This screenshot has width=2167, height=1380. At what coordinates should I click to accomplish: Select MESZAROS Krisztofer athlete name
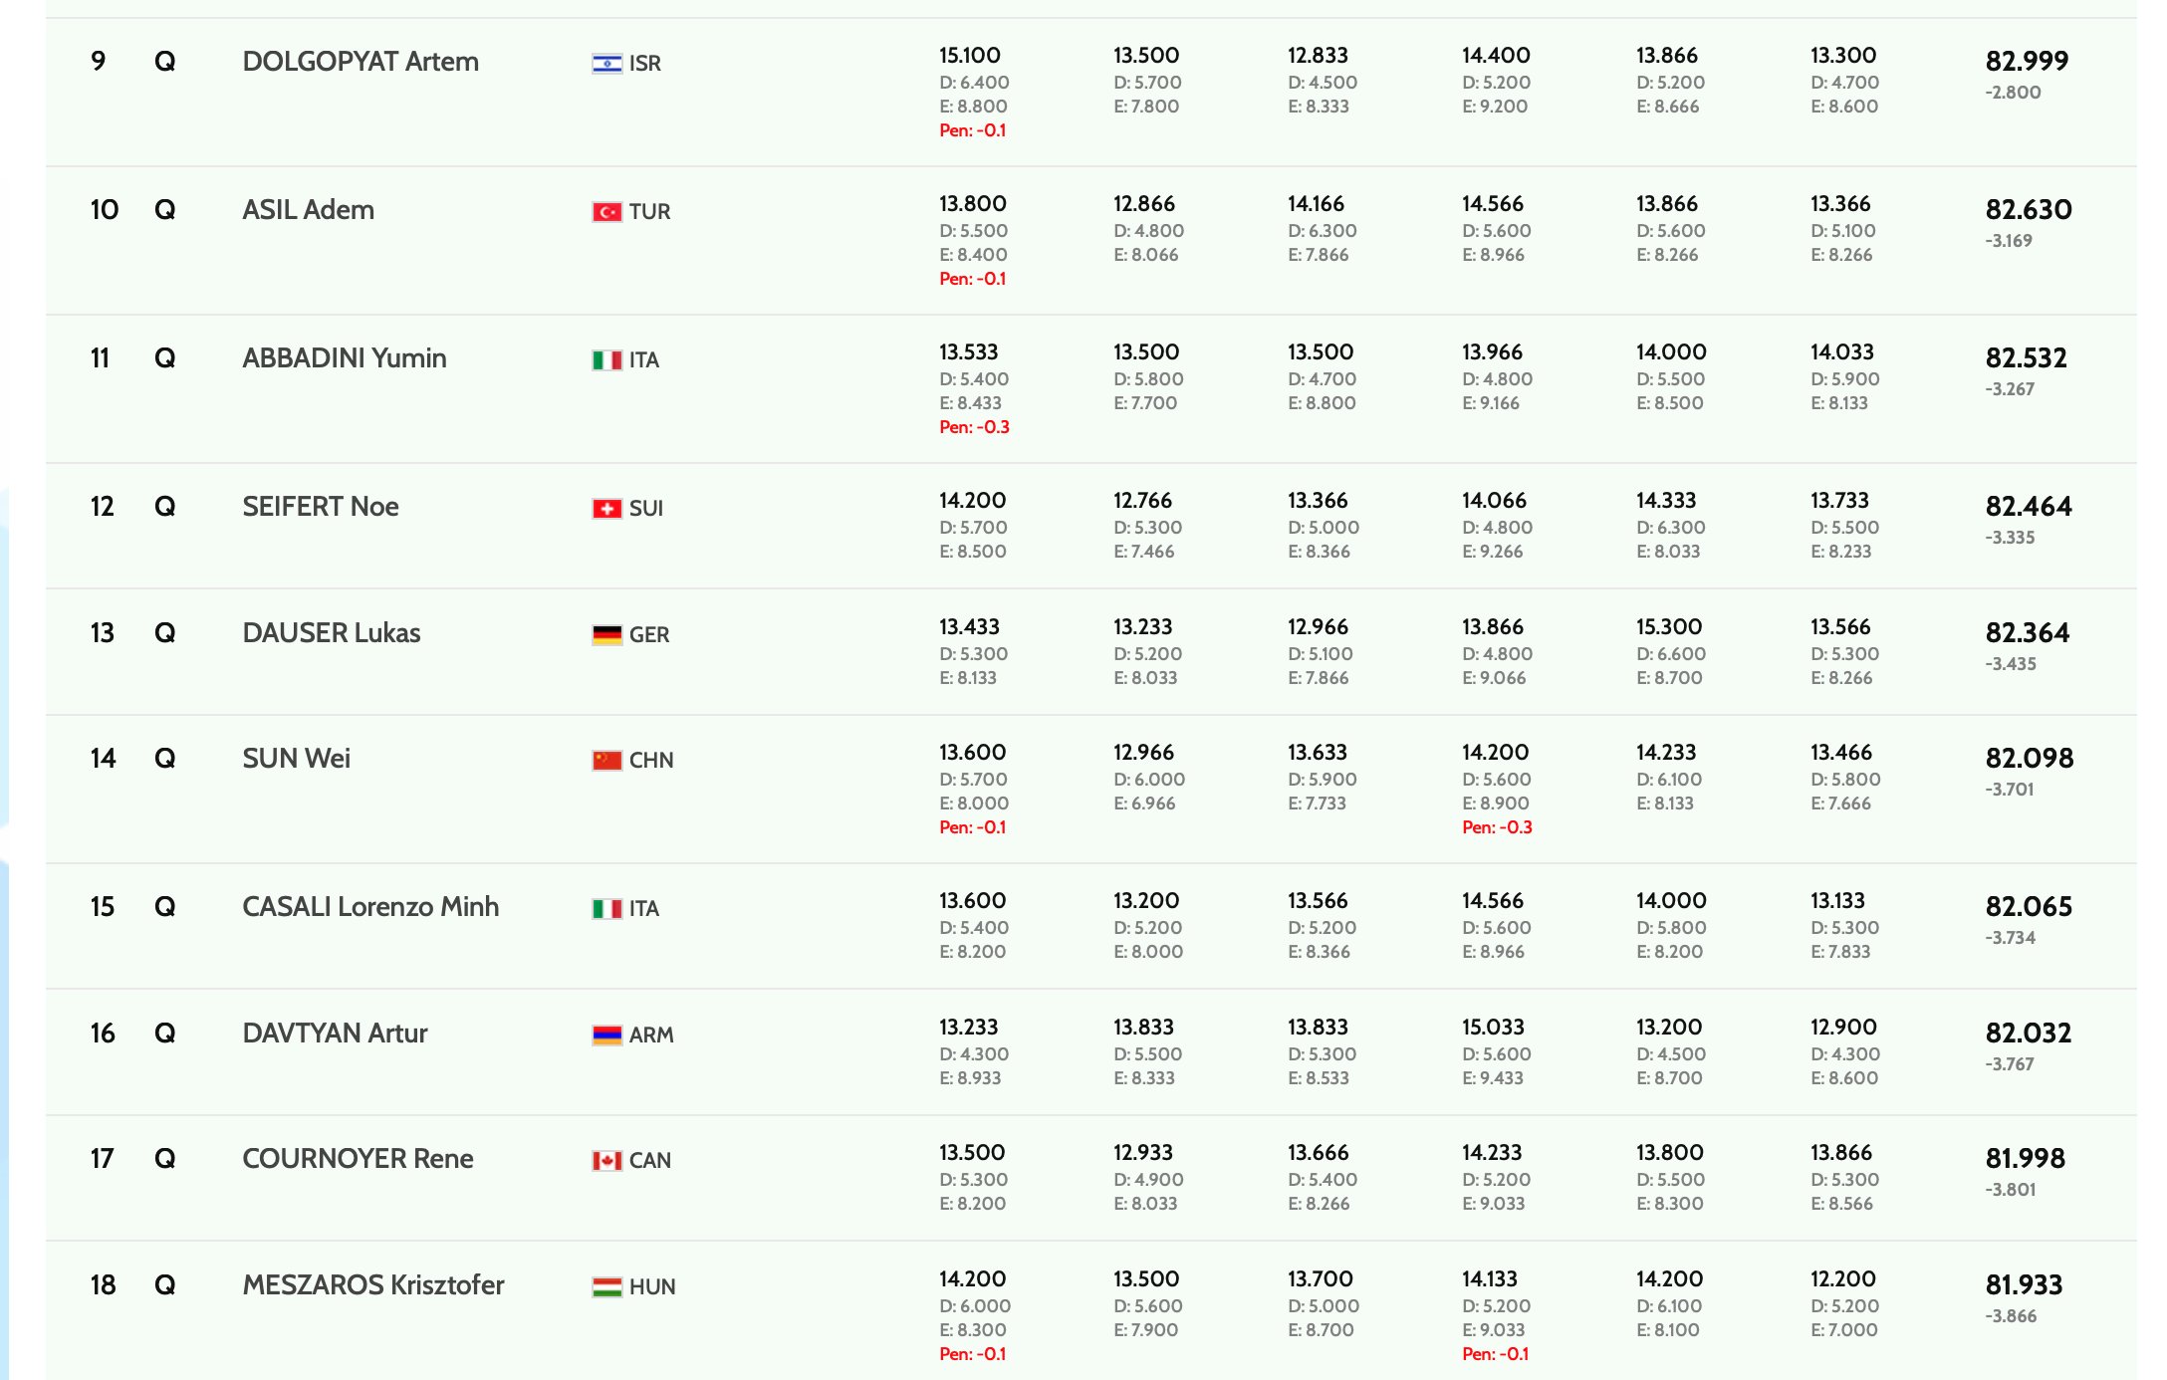coord(372,1285)
